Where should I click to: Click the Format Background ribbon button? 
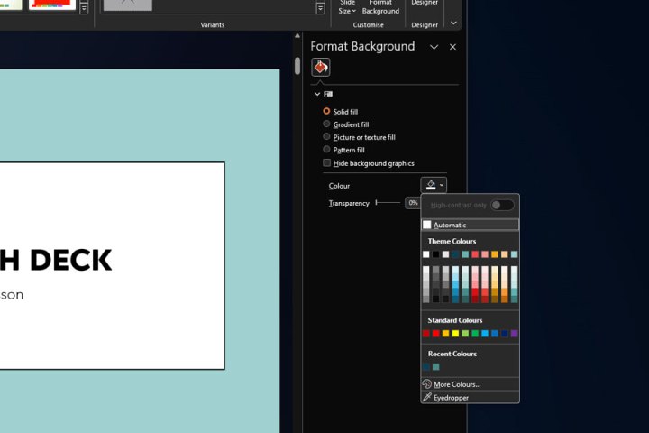380,8
